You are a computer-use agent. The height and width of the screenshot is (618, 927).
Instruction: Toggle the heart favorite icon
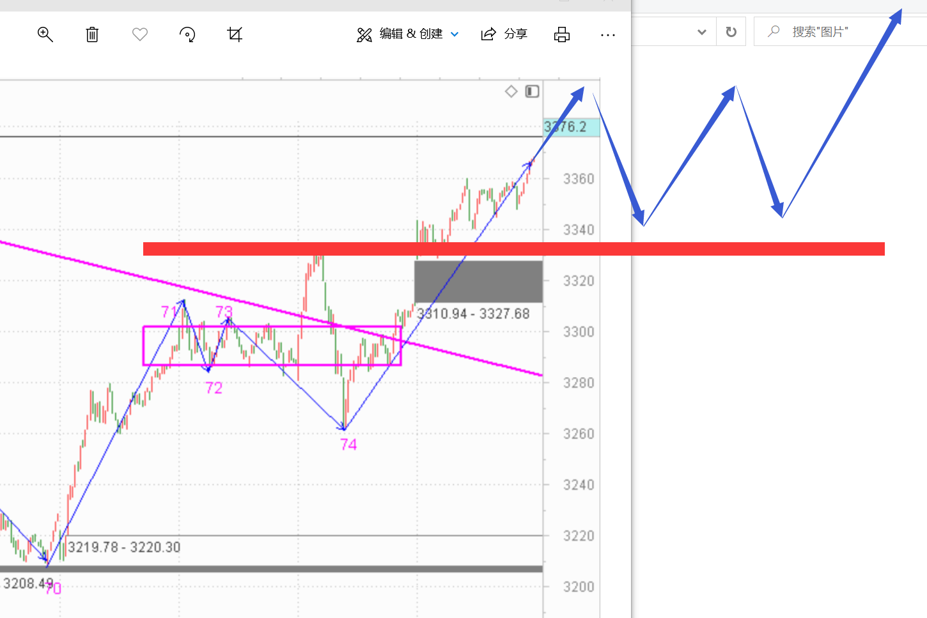point(140,35)
